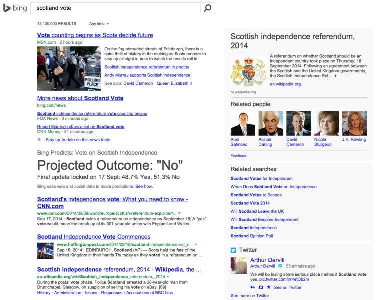Viewport: 377px width, 300px height.
Task: Click the reply arrow icon under the tweet
Action: pos(253,287)
